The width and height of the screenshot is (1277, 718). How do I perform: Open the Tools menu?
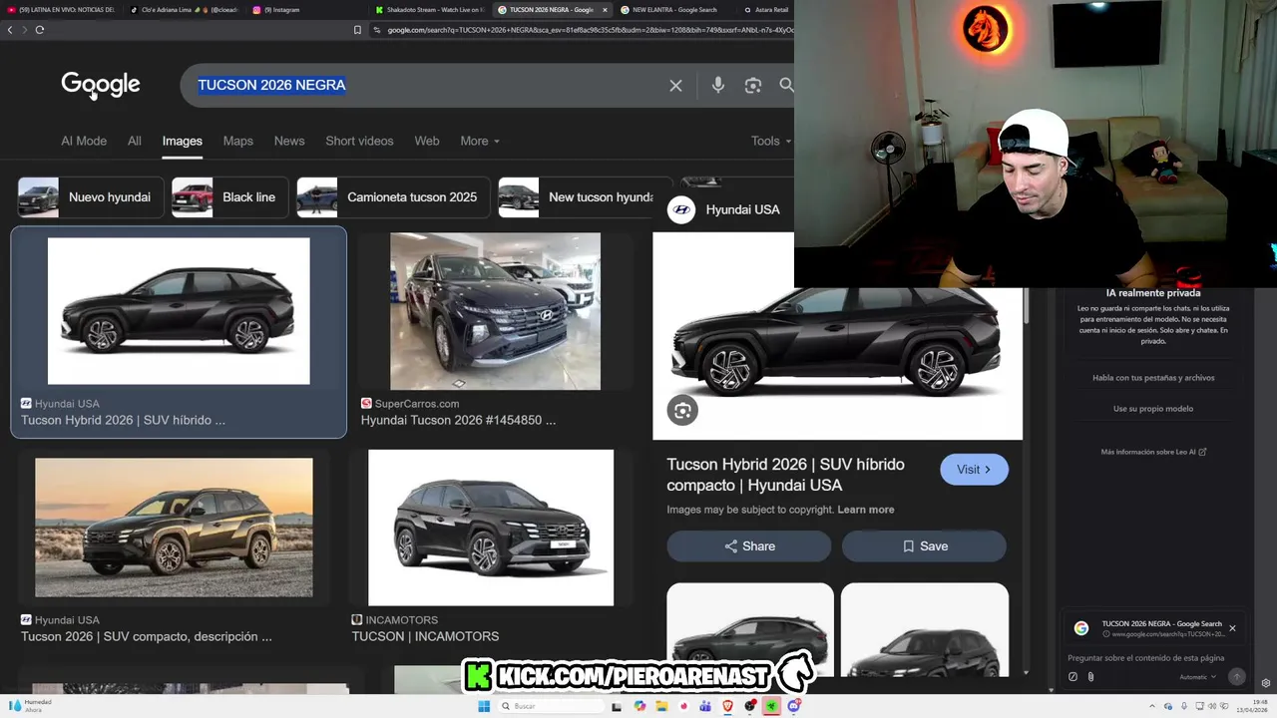pyautogui.click(x=770, y=141)
